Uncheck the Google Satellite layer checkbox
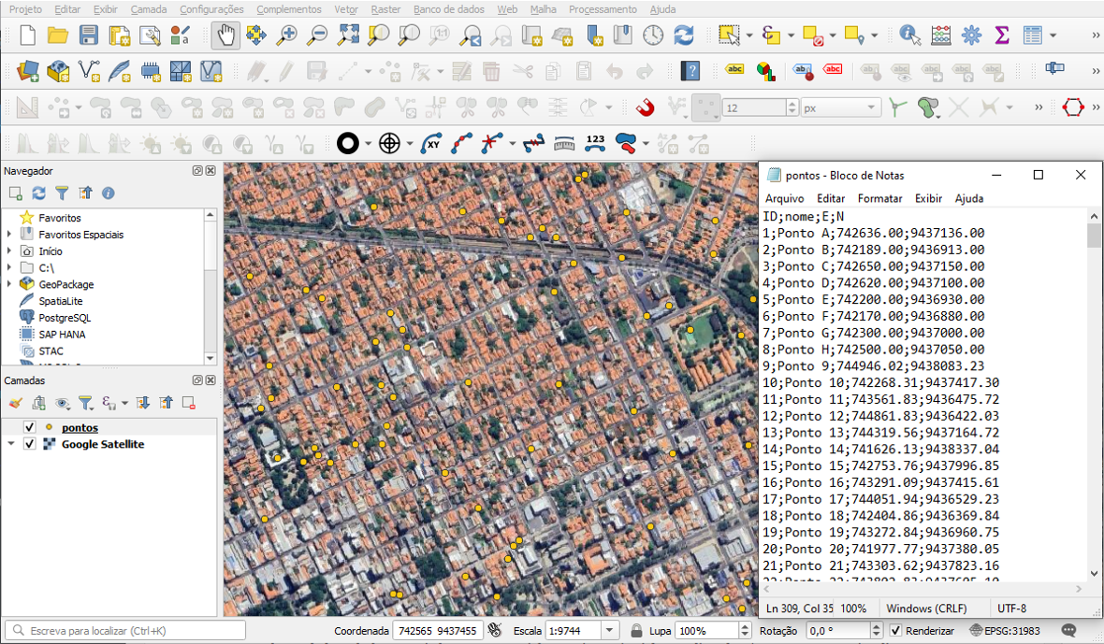 pos(29,444)
